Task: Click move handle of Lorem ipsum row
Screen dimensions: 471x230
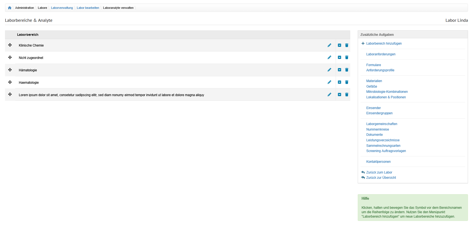Action: 10,94
